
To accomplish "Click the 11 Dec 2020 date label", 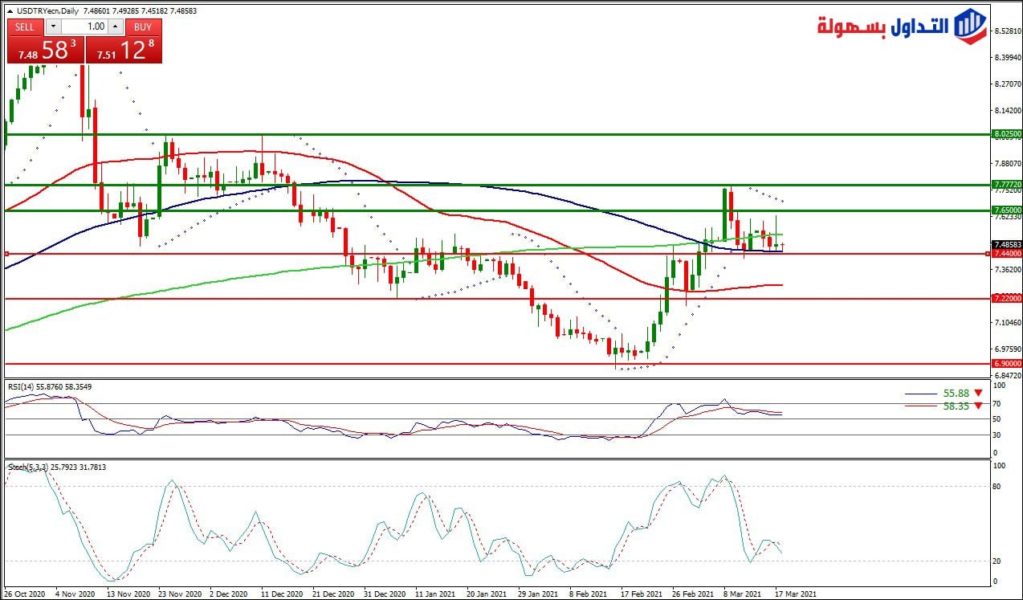I will pos(280,594).
